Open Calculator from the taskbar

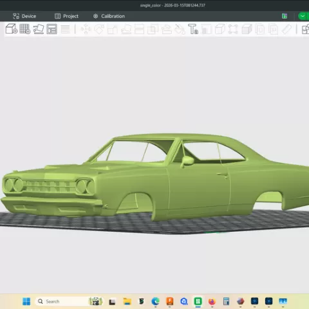pyautogui.click(x=226, y=301)
